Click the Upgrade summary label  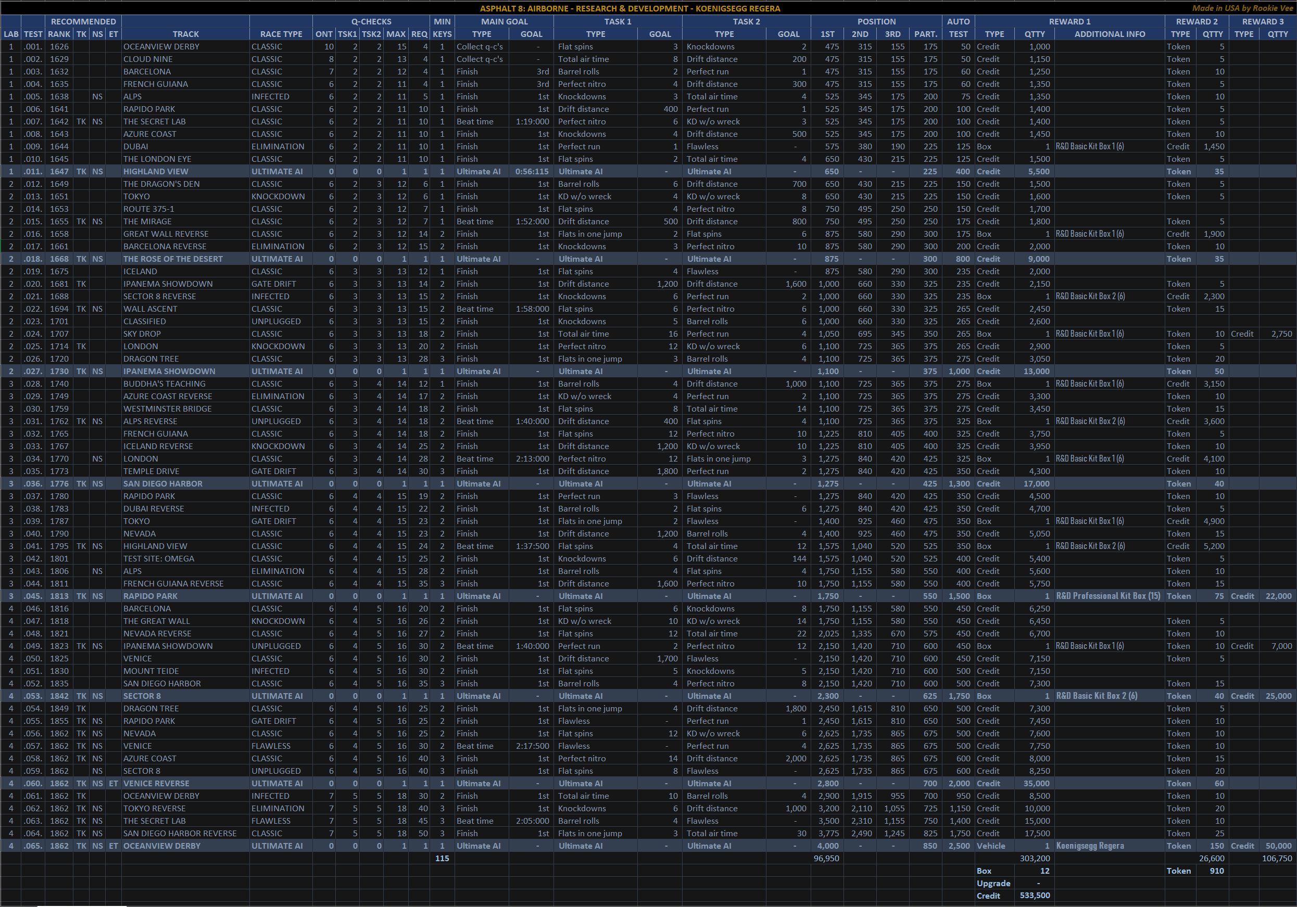click(x=993, y=883)
